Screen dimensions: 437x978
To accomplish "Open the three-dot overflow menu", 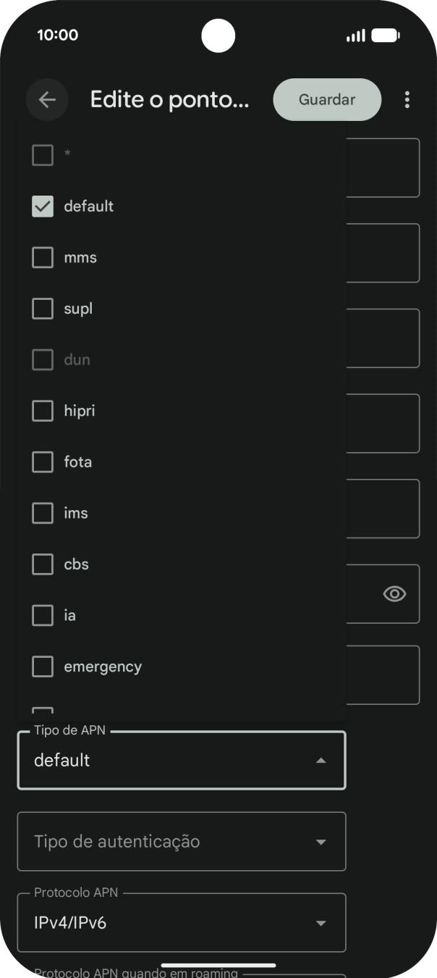I will point(407,100).
